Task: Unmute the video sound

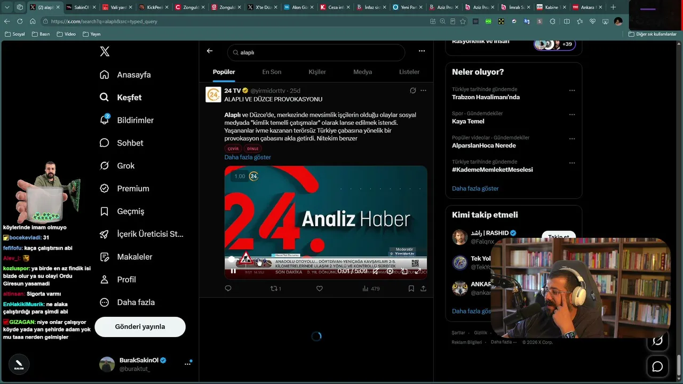Action: tap(376, 271)
